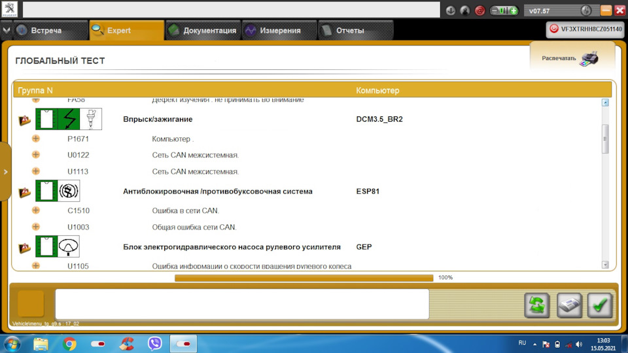Viewport: 628px width, 353px height.
Task: Select the Впрыск/зажигание row label
Action: [158, 119]
